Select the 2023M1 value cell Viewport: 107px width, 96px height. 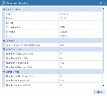pyautogui.click(x=81, y=36)
